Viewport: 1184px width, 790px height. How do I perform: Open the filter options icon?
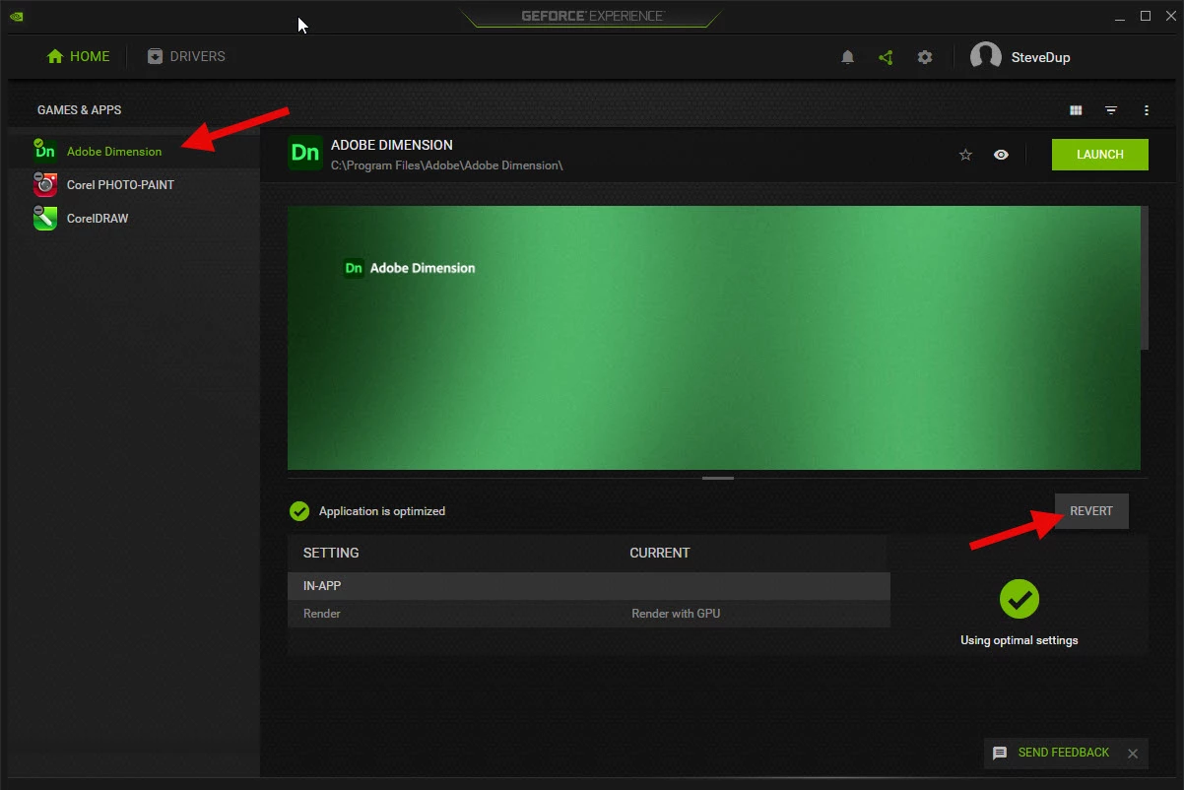click(1111, 110)
